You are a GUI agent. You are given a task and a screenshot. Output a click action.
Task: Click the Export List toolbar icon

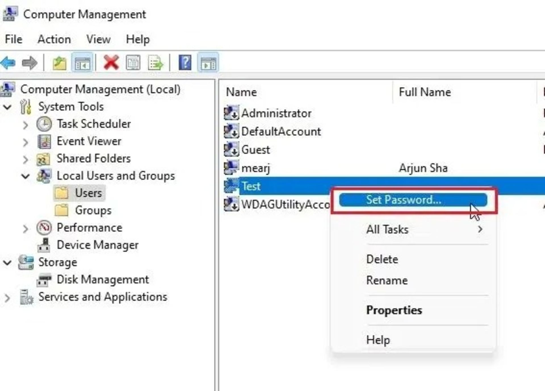(155, 63)
